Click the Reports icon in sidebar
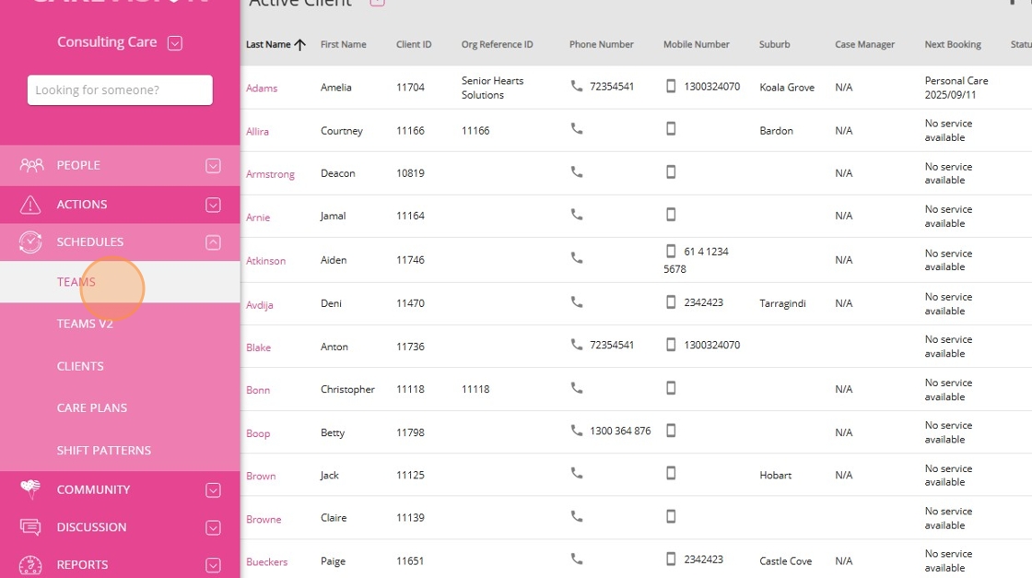The image size is (1032, 578). point(30,564)
